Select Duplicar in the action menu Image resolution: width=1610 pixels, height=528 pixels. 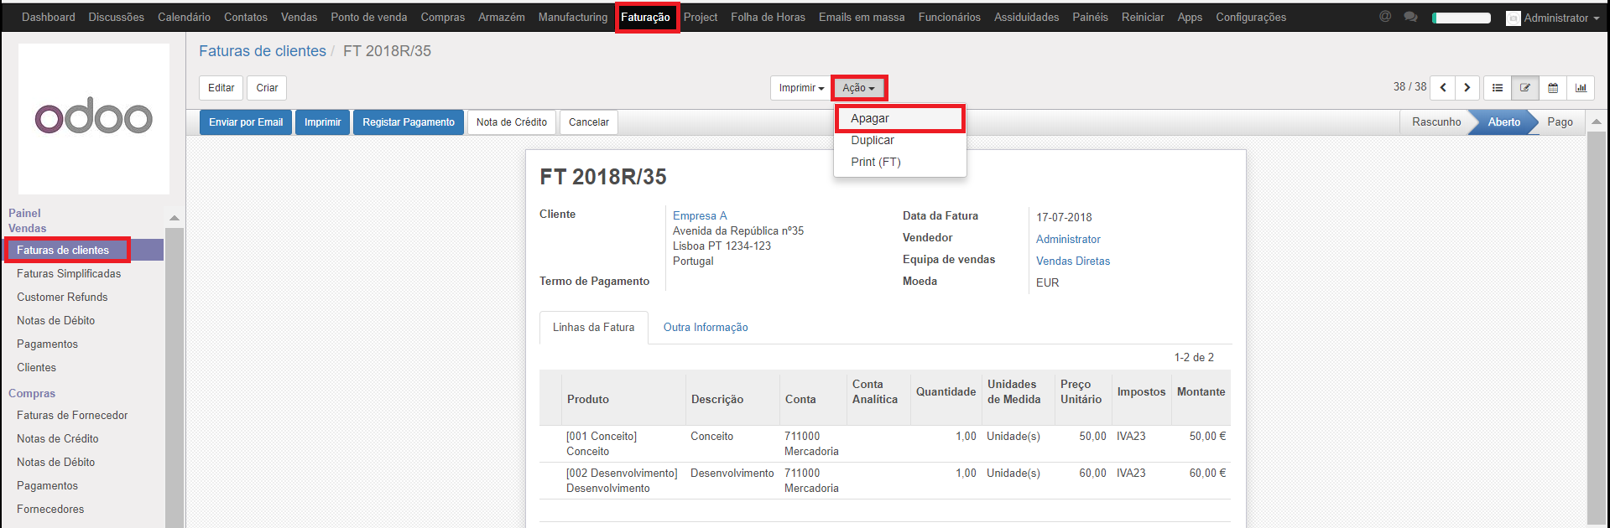click(873, 141)
